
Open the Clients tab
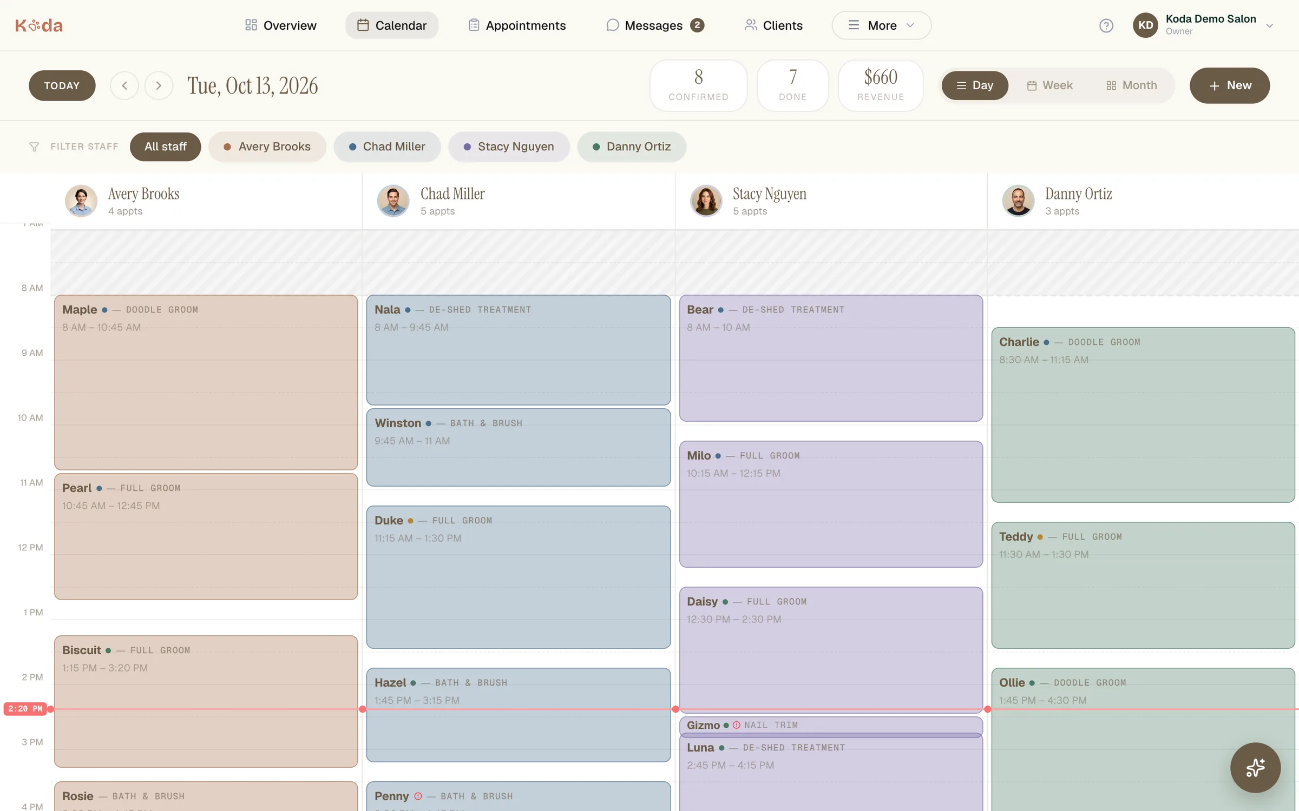click(x=773, y=25)
